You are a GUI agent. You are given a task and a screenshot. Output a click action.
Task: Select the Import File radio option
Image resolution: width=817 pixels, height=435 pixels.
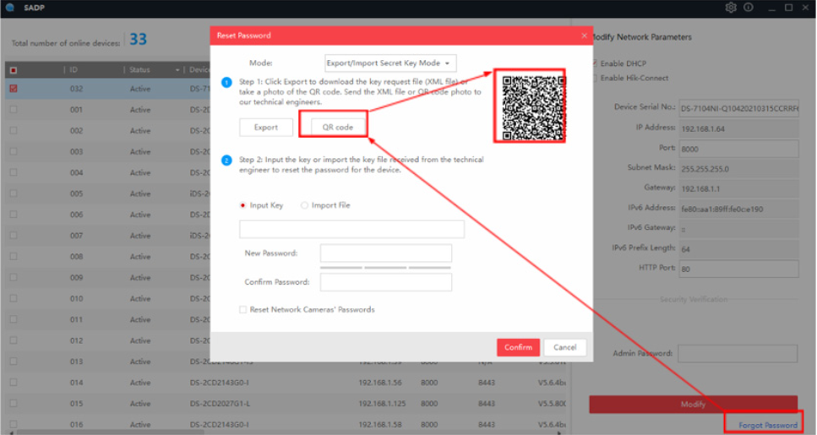[x=305, y=205]
